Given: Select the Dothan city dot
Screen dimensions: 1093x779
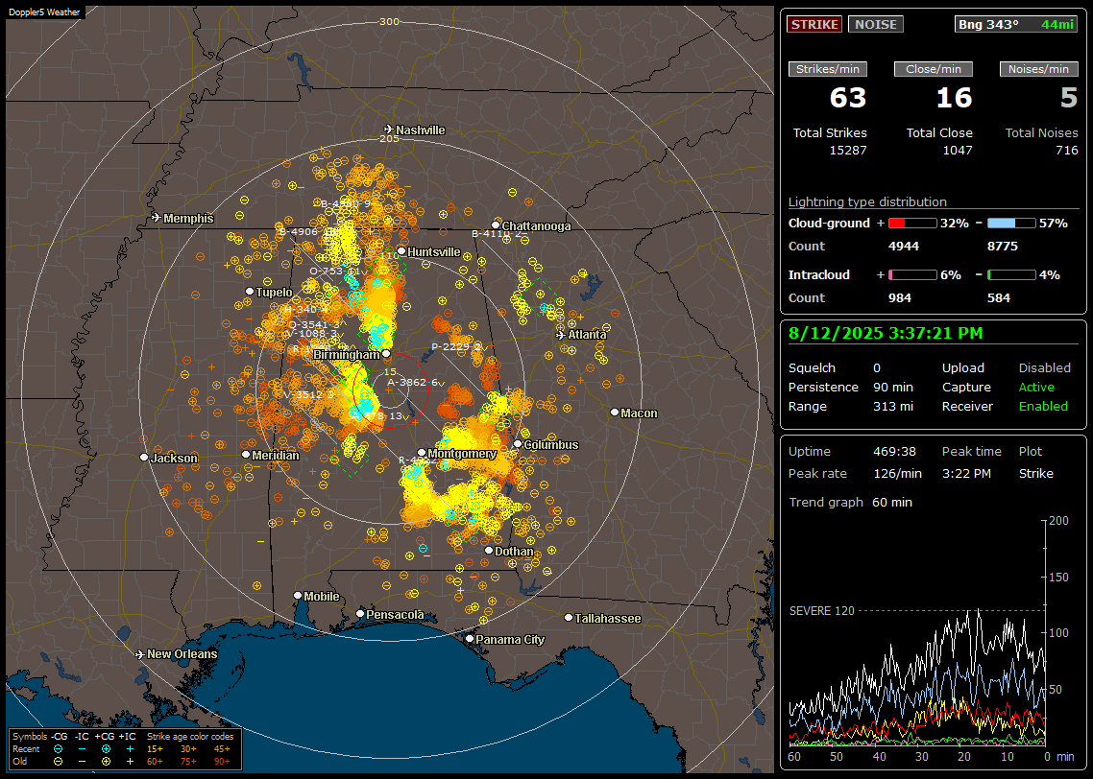Looking at the screenshot, I should coord(489,550).
